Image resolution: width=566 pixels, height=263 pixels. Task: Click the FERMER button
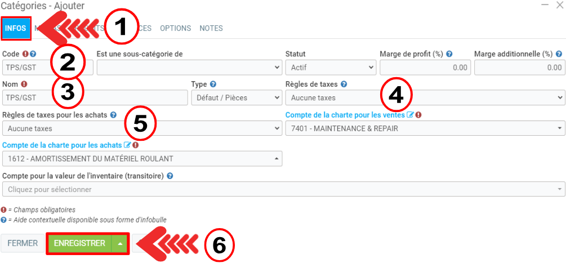[23, 243]
